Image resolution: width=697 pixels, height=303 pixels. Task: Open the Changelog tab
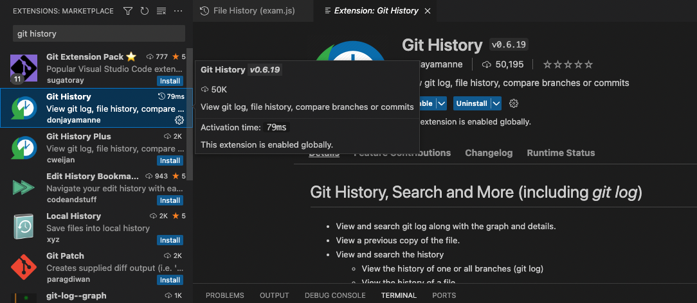click(489, 153)
